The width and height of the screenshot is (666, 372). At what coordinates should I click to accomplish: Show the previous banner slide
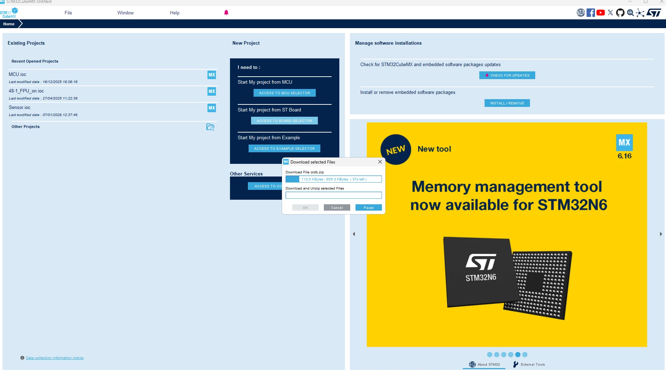354,234
